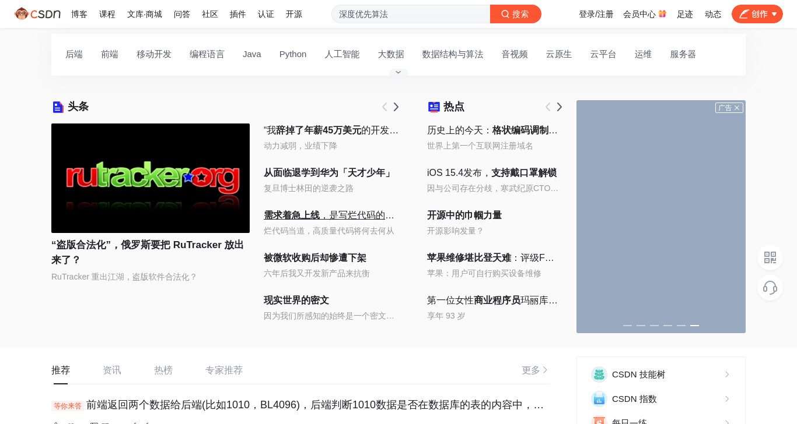Open the QR code floating button

tap(770, 257)
